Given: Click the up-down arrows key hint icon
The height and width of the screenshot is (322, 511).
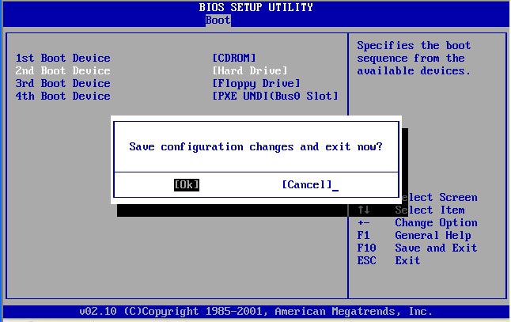Looking at the screenshot, I should [x=364, y=210].
